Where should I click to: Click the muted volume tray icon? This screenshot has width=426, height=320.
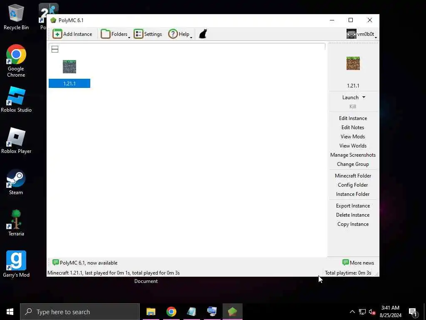372,312
